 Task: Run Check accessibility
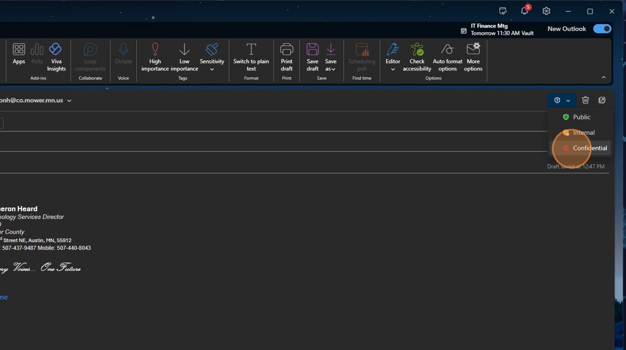click(417, 58)
